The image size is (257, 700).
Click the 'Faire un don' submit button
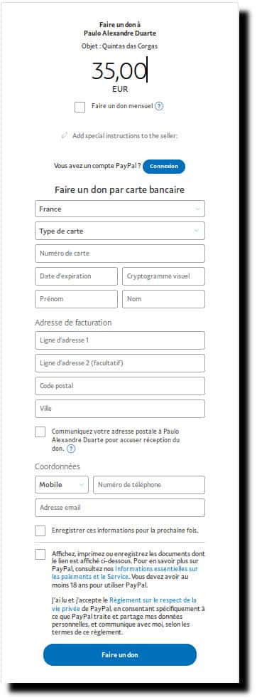[x=120, y=655]
